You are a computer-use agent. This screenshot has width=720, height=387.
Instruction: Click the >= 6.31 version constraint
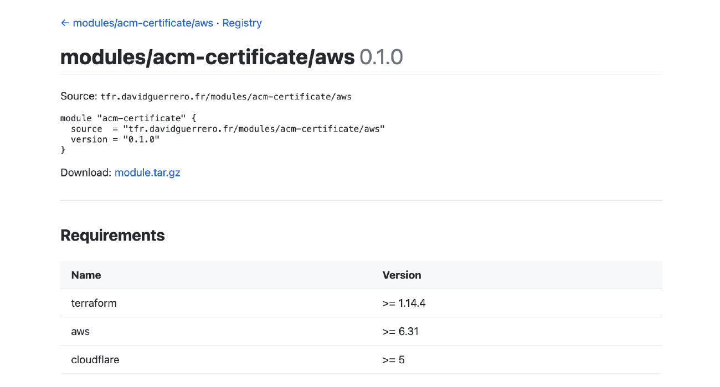coord(400,331)
